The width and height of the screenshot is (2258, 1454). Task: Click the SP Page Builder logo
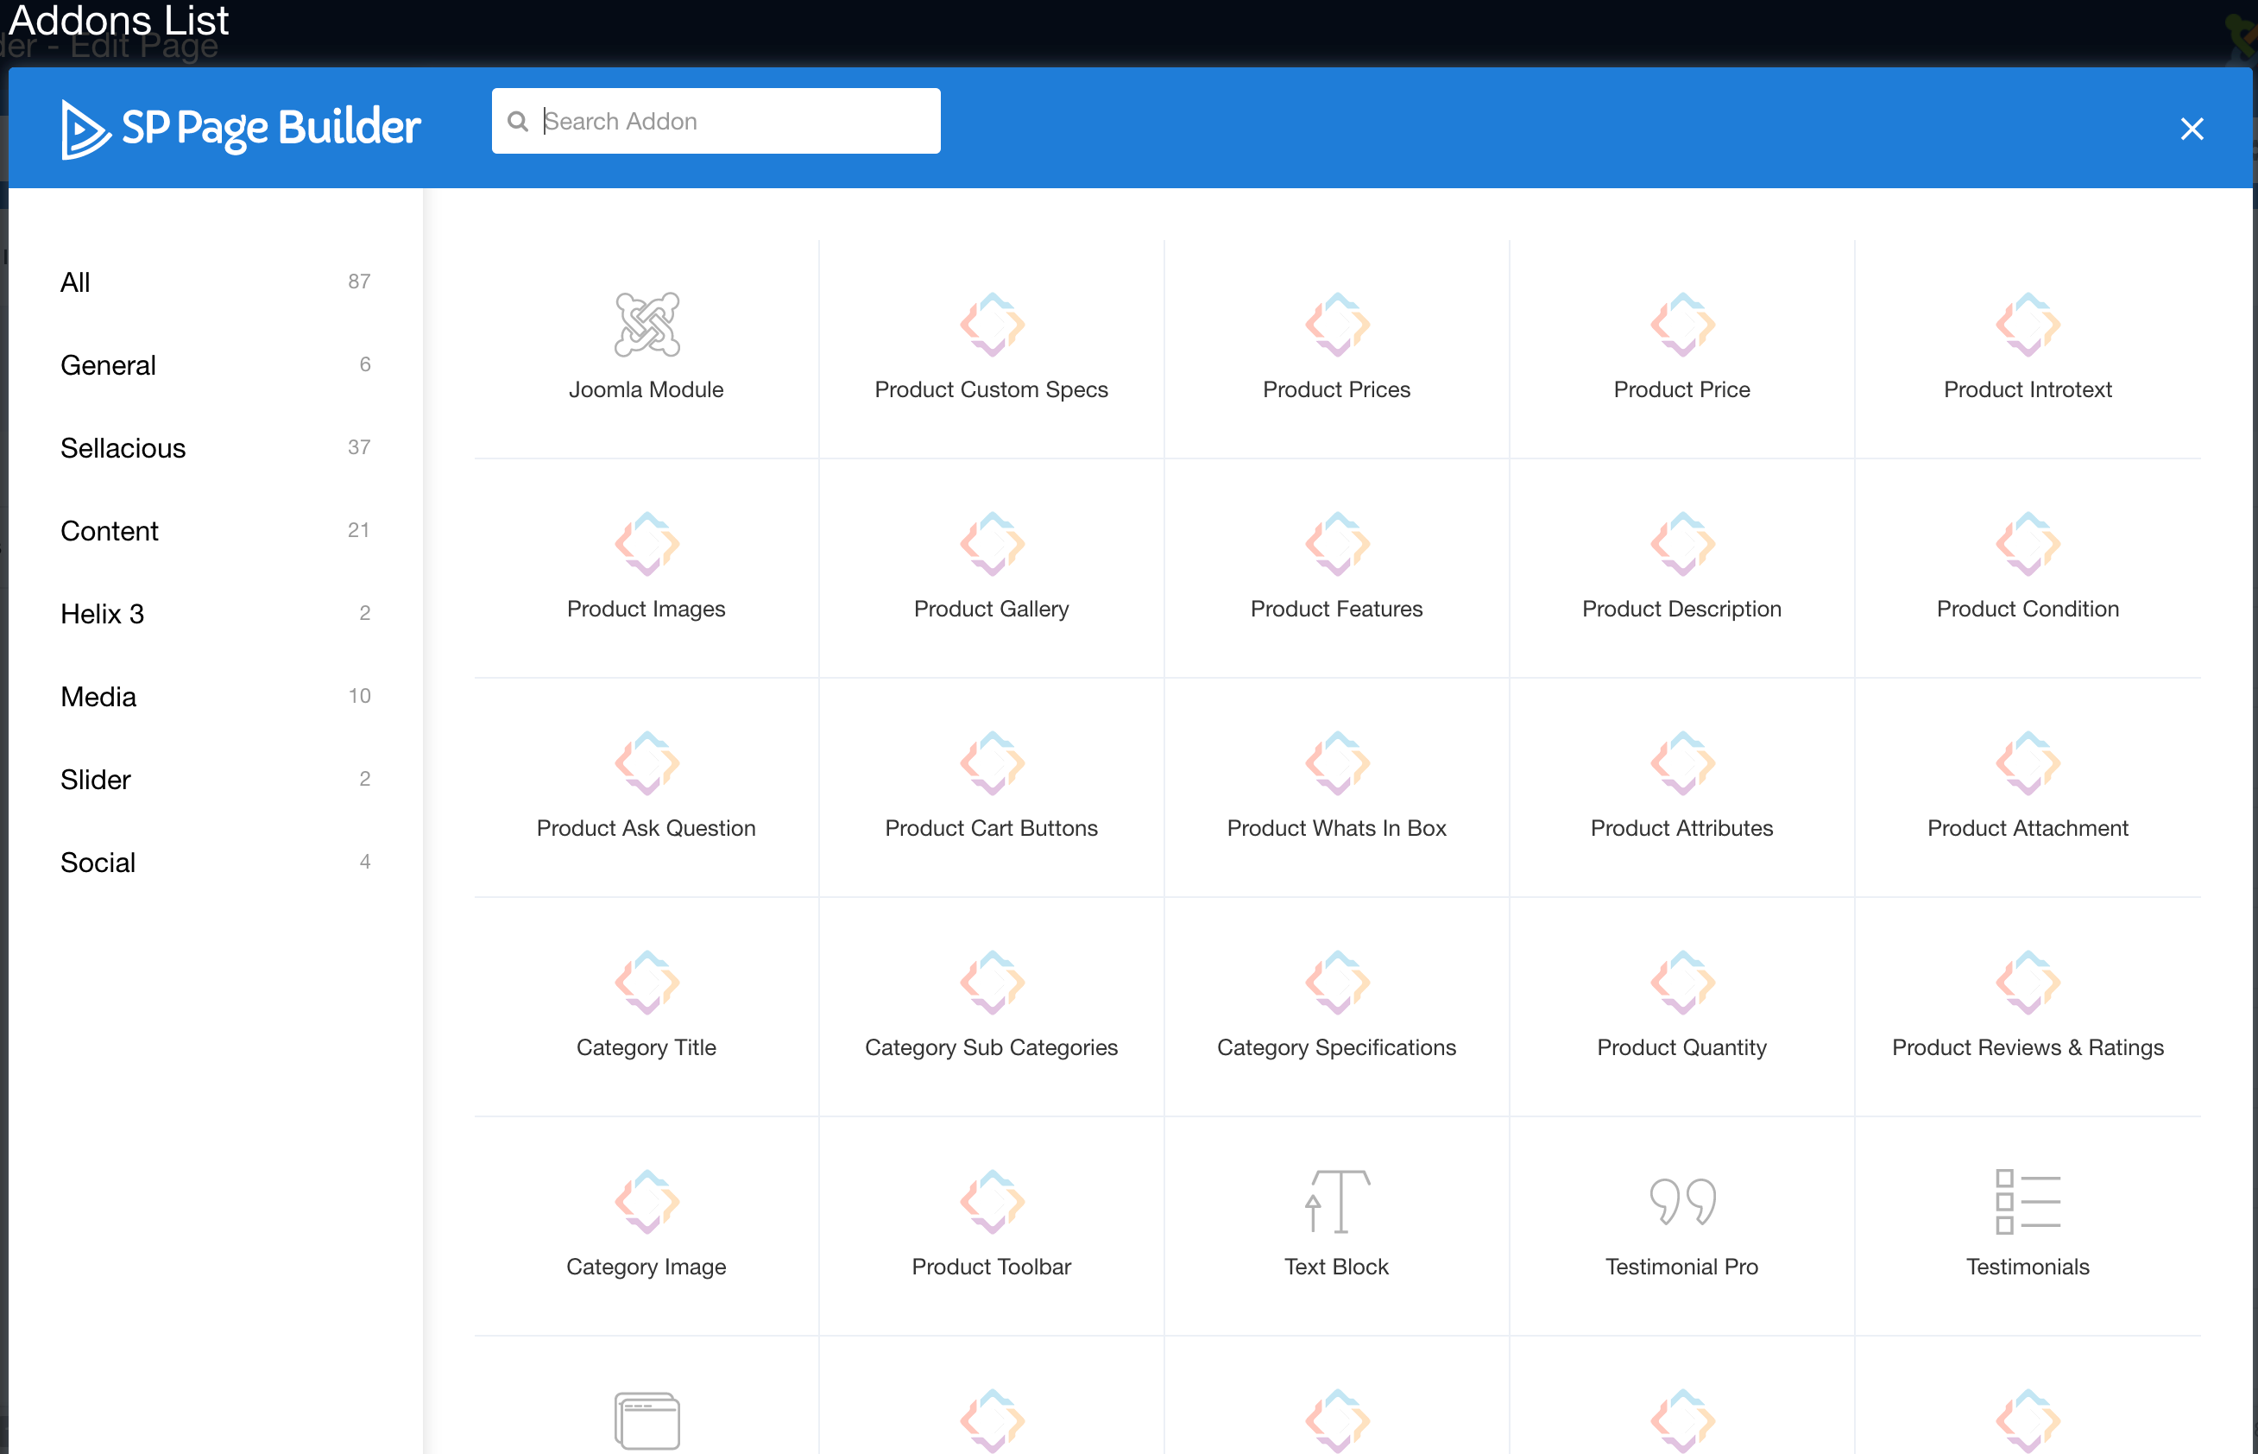tap(241, 129)
